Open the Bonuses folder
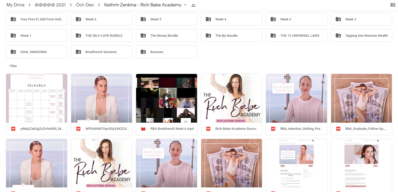The image size is (398, 192). (x=166, y=52)
